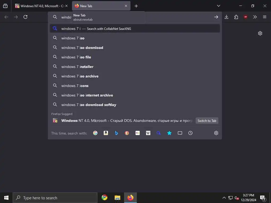The width and height of the screenshot is (271, 203).
Task: Go forward with the forward arrow
Action: (x=16, y=17)
